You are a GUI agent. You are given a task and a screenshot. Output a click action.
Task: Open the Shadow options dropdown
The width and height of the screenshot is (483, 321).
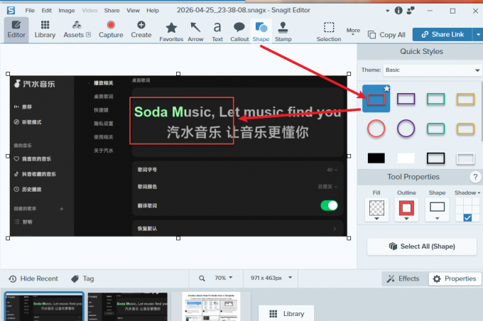[467, 193]
